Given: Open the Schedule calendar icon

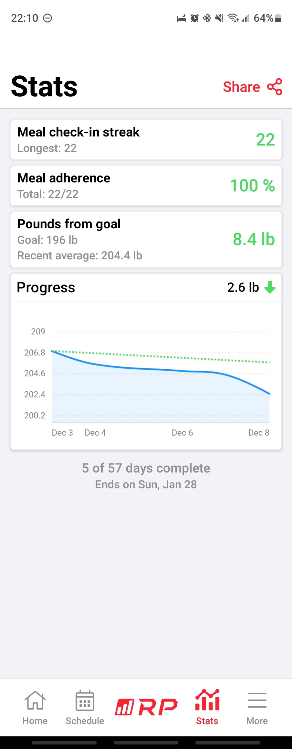Looking at the screenshot, I should [x=85, y=700].
